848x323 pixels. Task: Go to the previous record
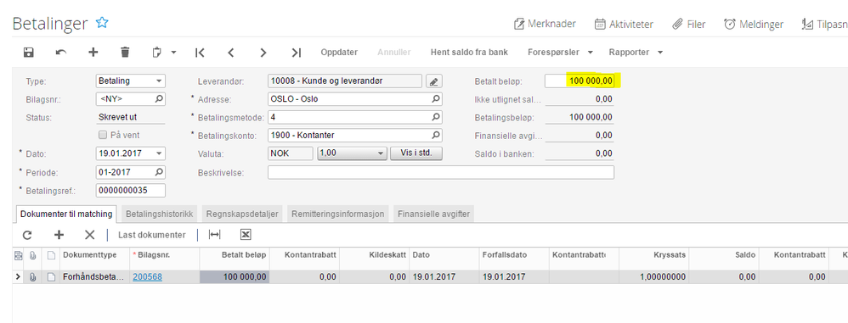point(231,53)
